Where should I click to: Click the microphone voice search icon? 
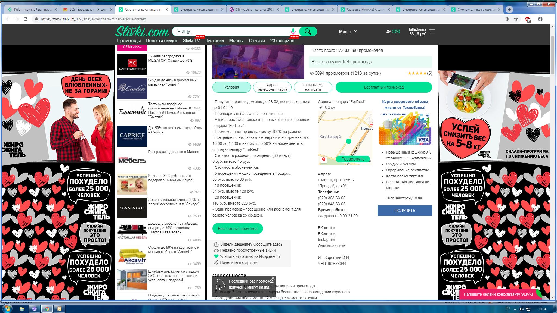tap(293, 31)
